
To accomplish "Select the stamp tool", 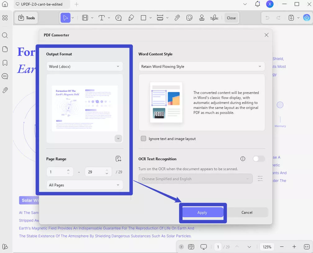I will pos(202,18).
